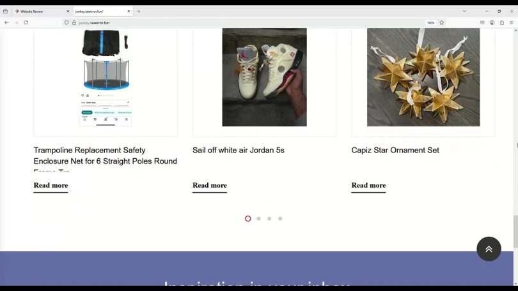Click the vertical page scrollbar thumb

(x=515, y=232)
